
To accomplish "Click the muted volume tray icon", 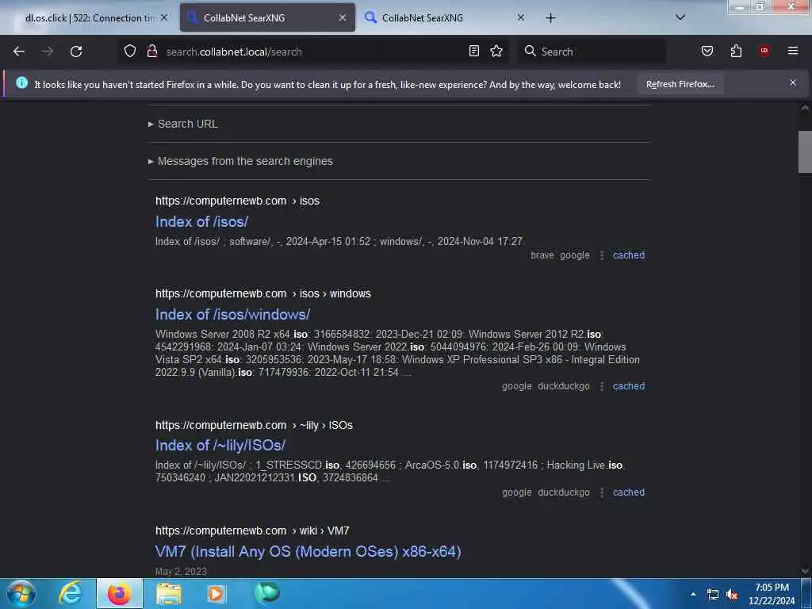I will [732, 595].
